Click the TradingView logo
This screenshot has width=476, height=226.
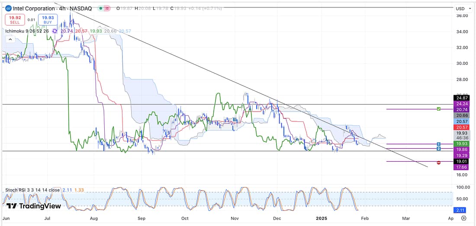click(x=34, y=206)
